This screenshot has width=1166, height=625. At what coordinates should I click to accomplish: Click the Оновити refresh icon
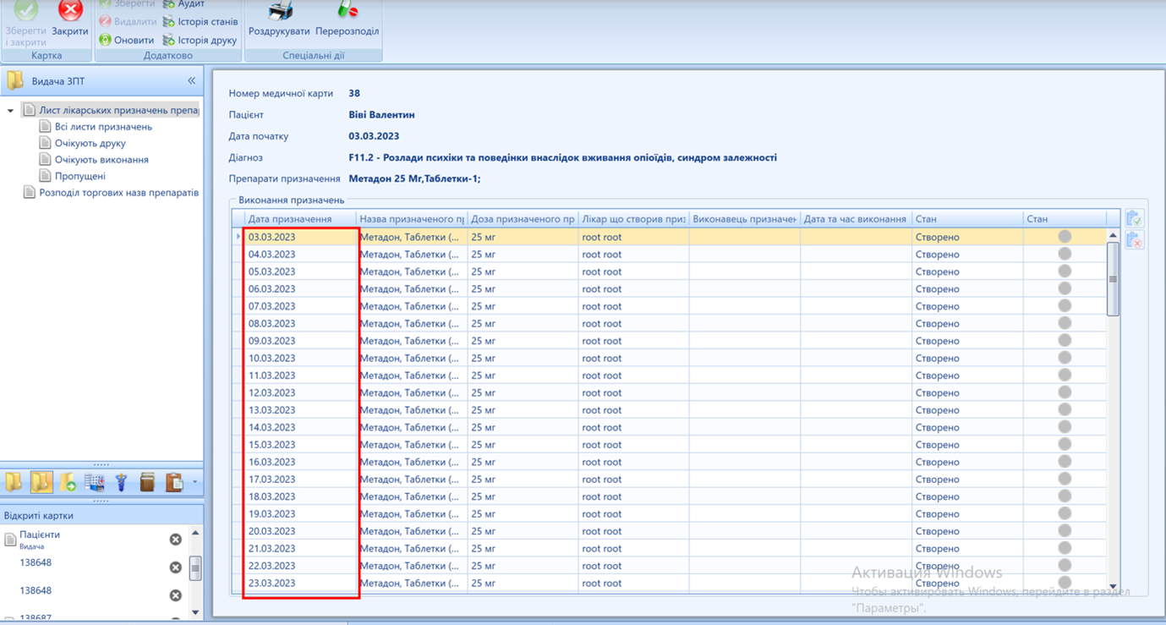[105, 40]
